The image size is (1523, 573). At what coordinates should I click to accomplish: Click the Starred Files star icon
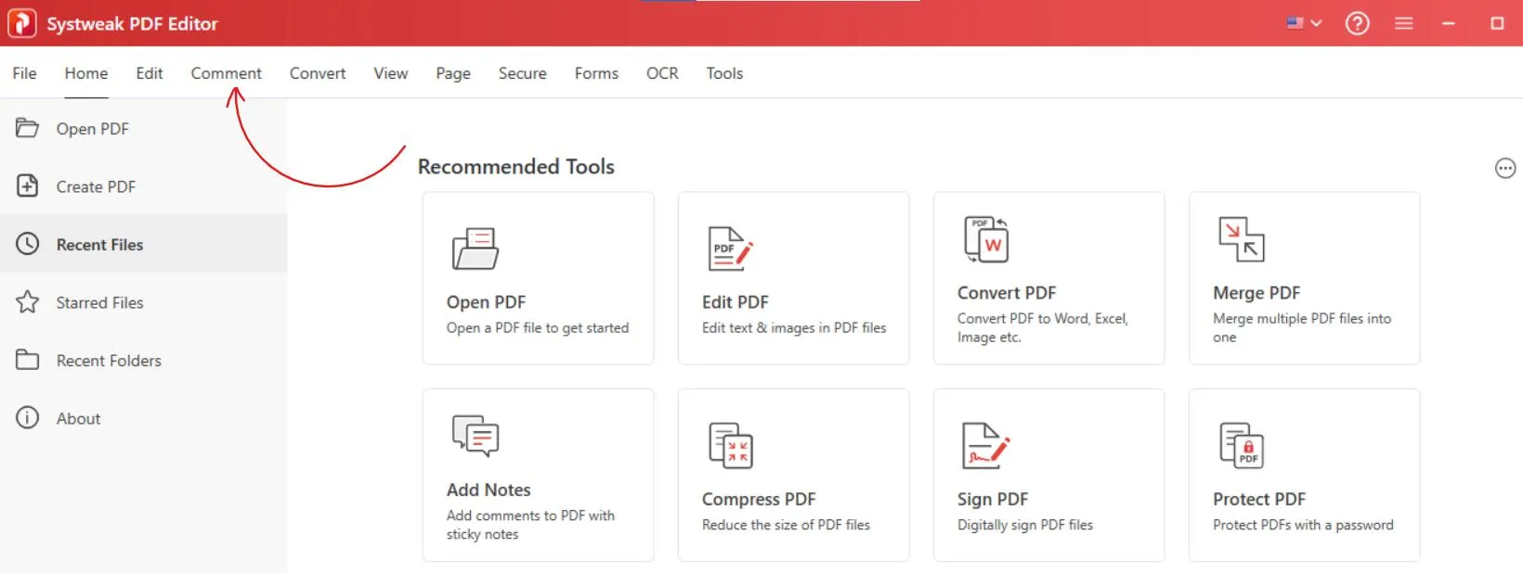click(x=27, y=302)
